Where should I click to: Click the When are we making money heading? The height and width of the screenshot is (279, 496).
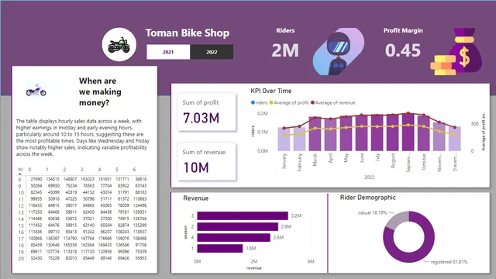pos(100,91)
